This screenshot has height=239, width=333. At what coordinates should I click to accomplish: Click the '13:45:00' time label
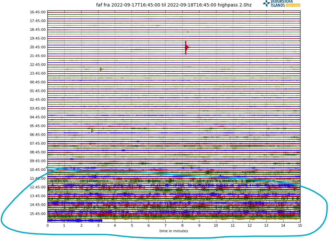tap(38, 196)
